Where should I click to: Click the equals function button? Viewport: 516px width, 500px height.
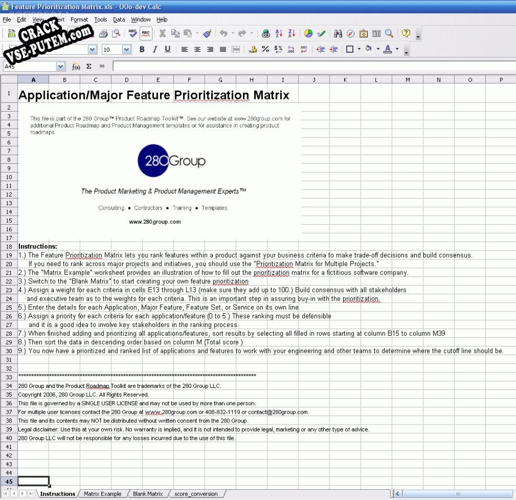click(x=102, y=66)
